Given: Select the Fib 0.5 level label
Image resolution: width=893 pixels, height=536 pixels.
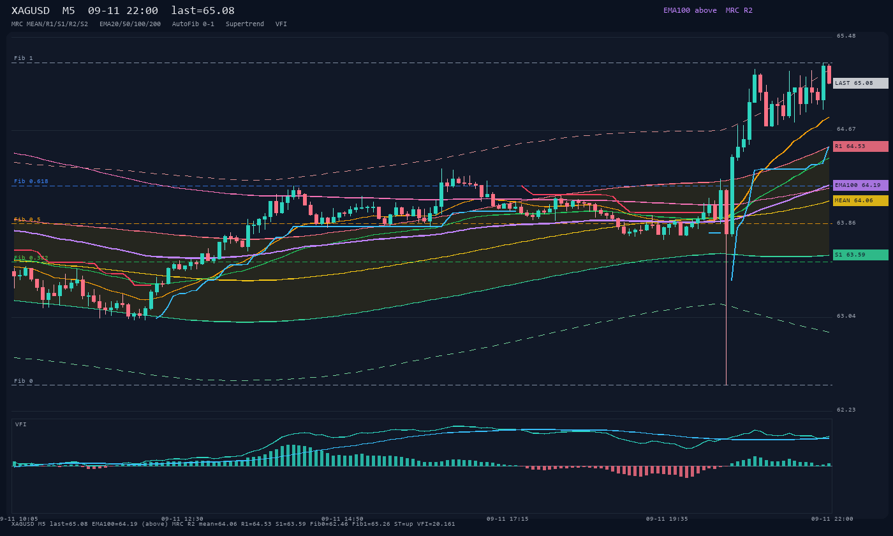Looking at the screenshot, I should pos(27,220).
